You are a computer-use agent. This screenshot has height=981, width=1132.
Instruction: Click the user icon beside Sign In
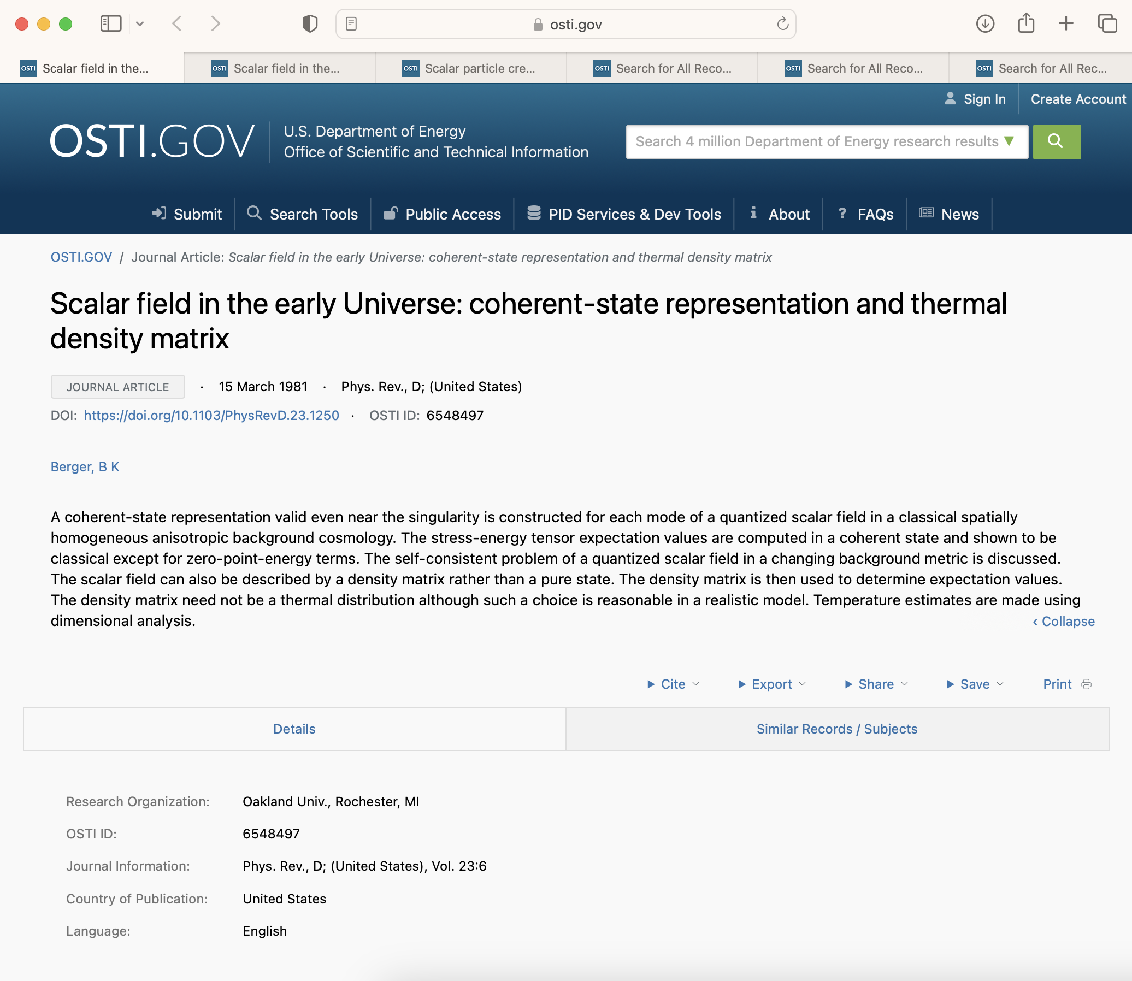pos(950,98)
